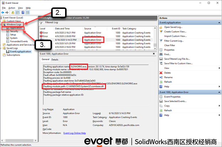This screenshot has height=147, width=222.
Task: Switch to the Details tab
Action: point(55,60)
